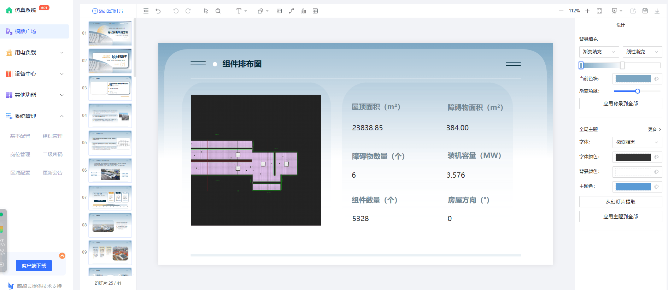Open the text tool dropdown arrow

[x=246, y=11]
